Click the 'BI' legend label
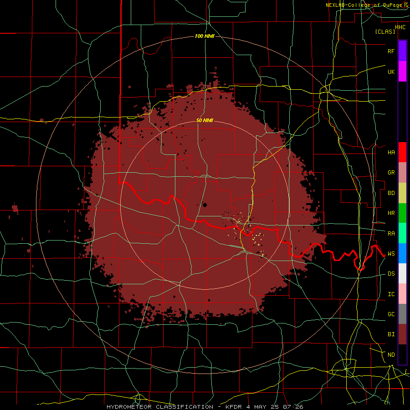410x410 pixels. tap(391, 334)
